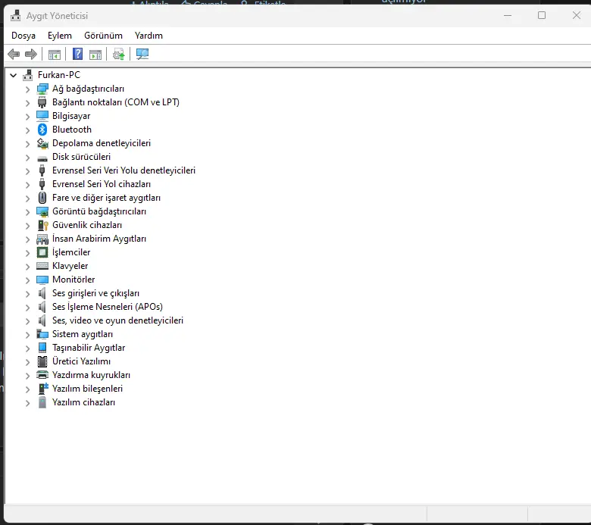The width and height of the screenshot is (591, 525).
Task: Minimize the Aygıt Yöneticisi window
Action: point(508,15)
